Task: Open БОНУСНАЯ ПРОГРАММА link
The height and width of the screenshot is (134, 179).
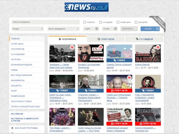Action: coord(26,128)
